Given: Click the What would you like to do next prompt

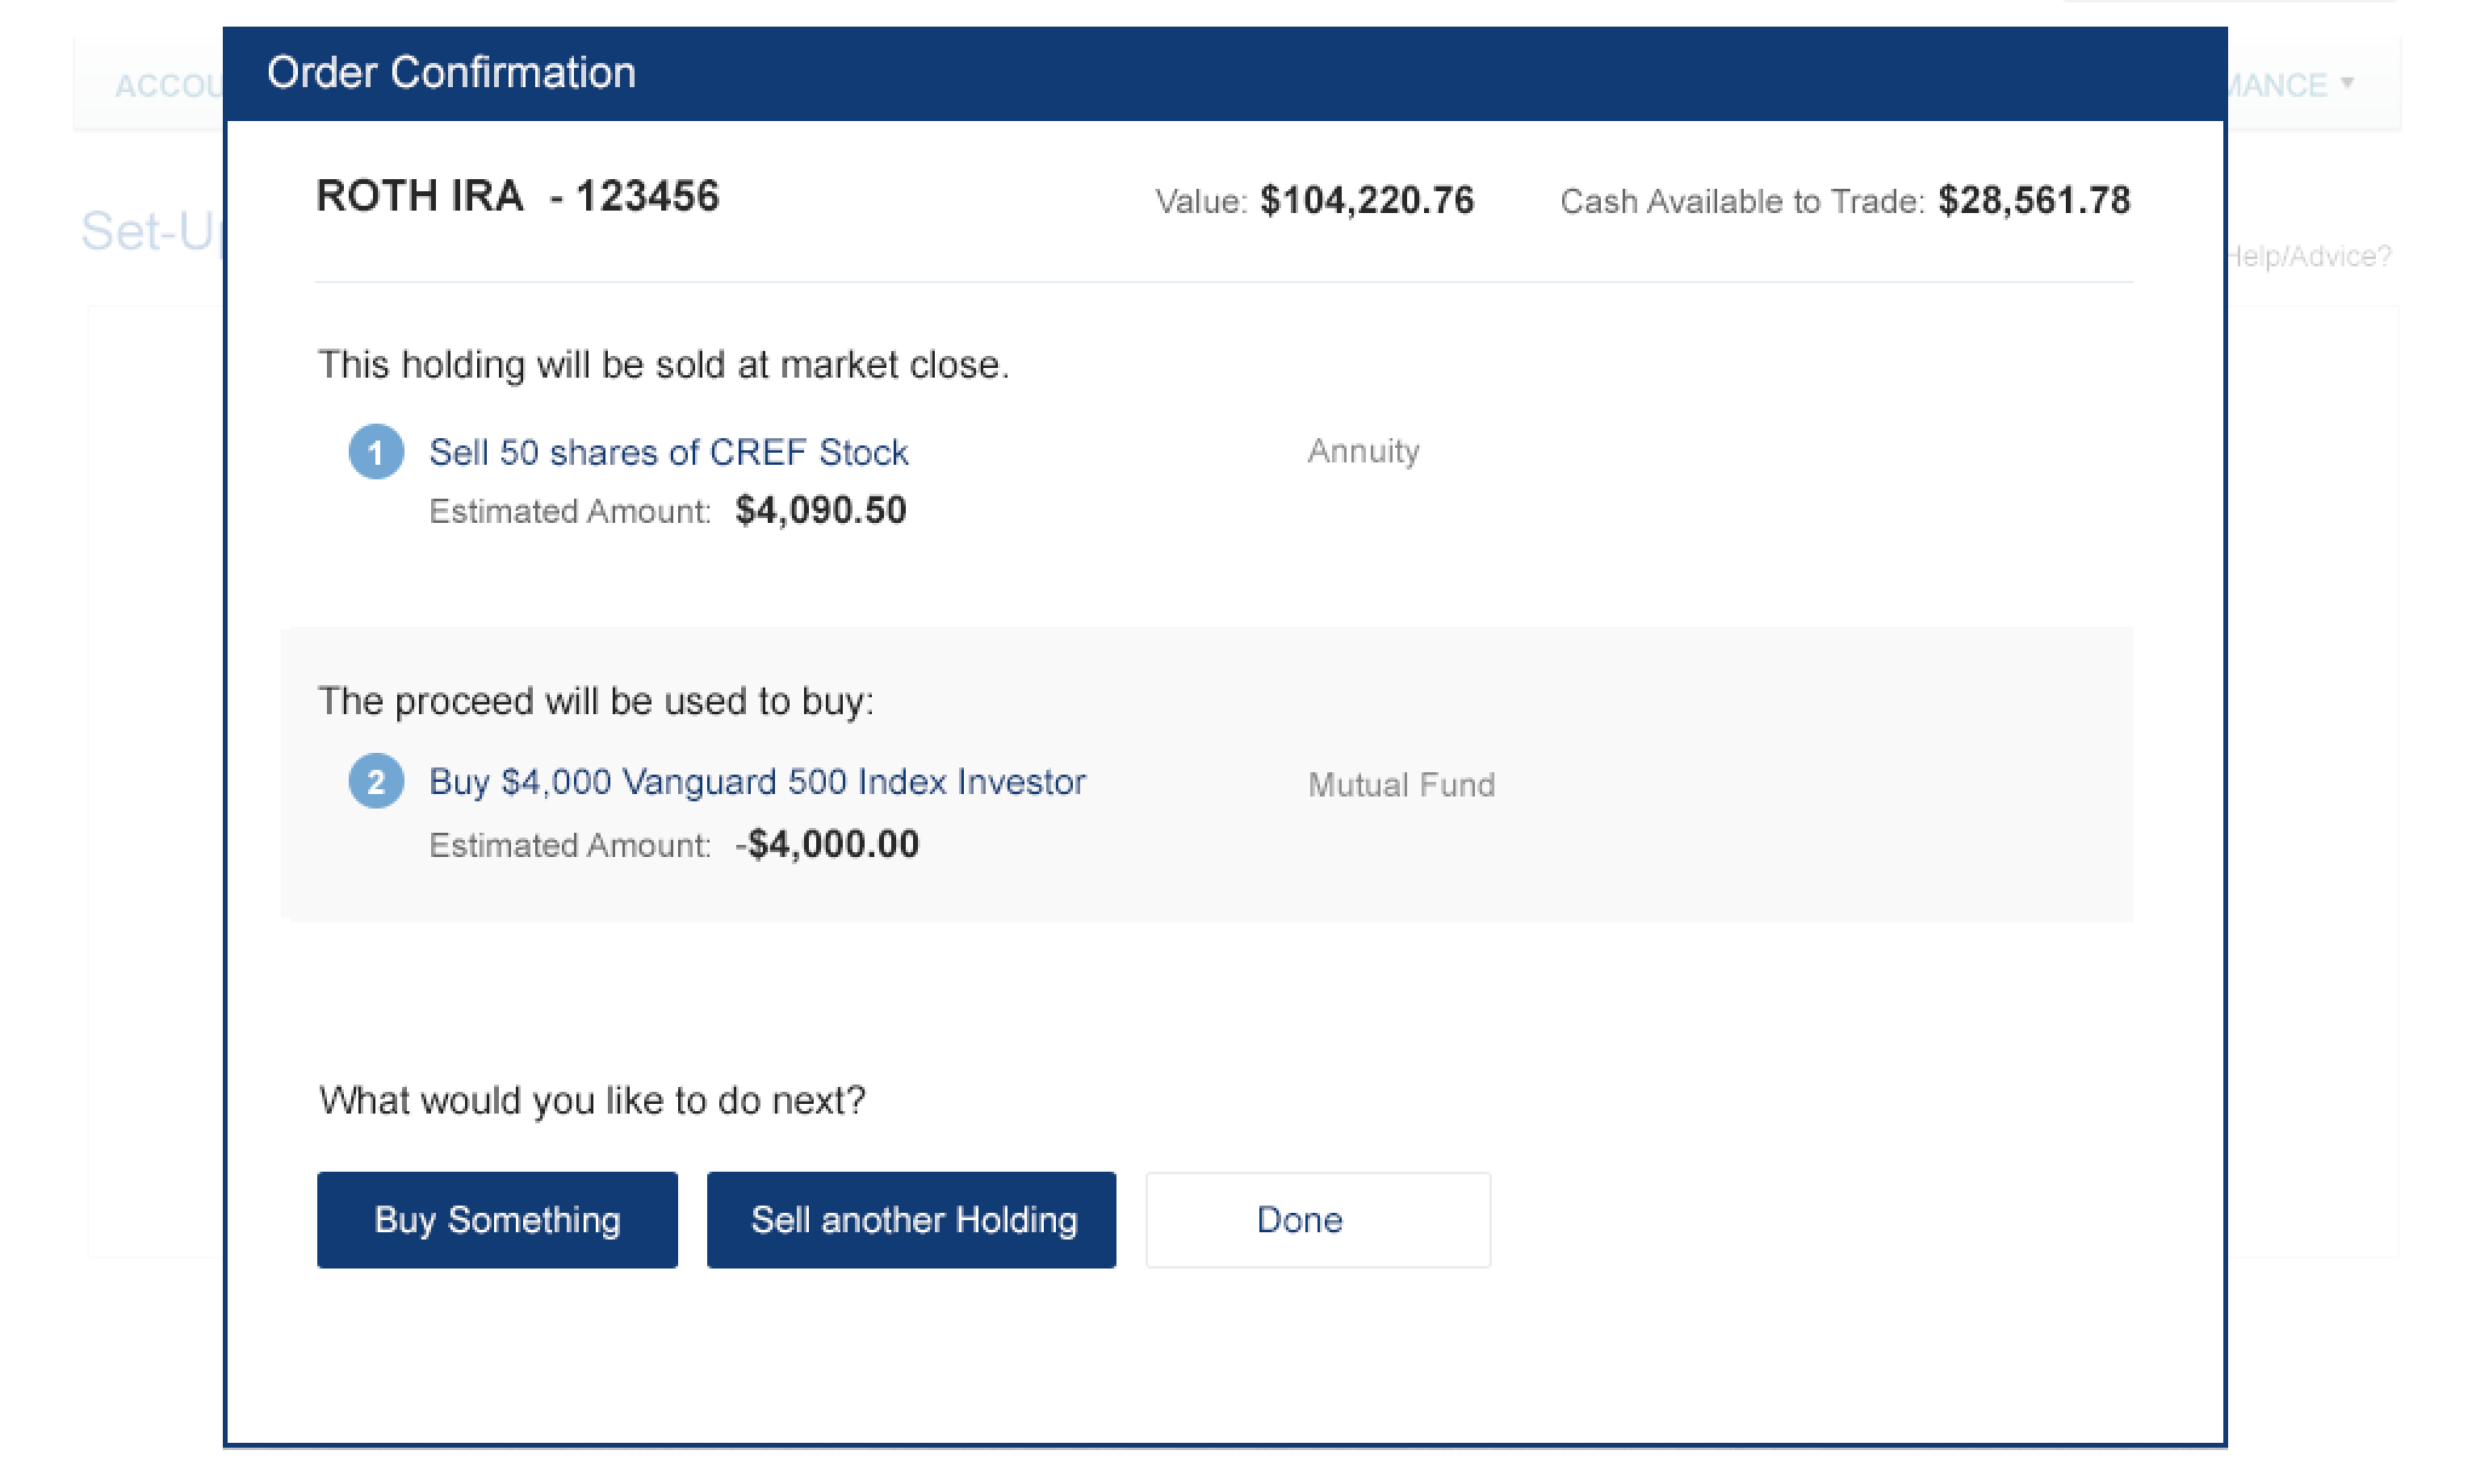Looking at the screenshot, I should pyautogui.click(x=591, y=1101).
